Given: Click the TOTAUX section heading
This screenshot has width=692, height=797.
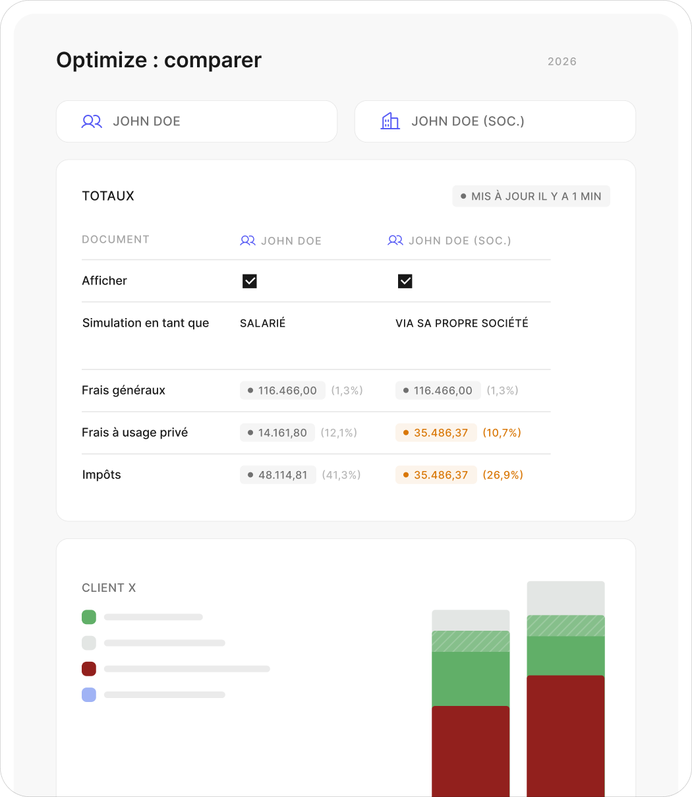Looking at the screenshot, I should pos(108,196).
